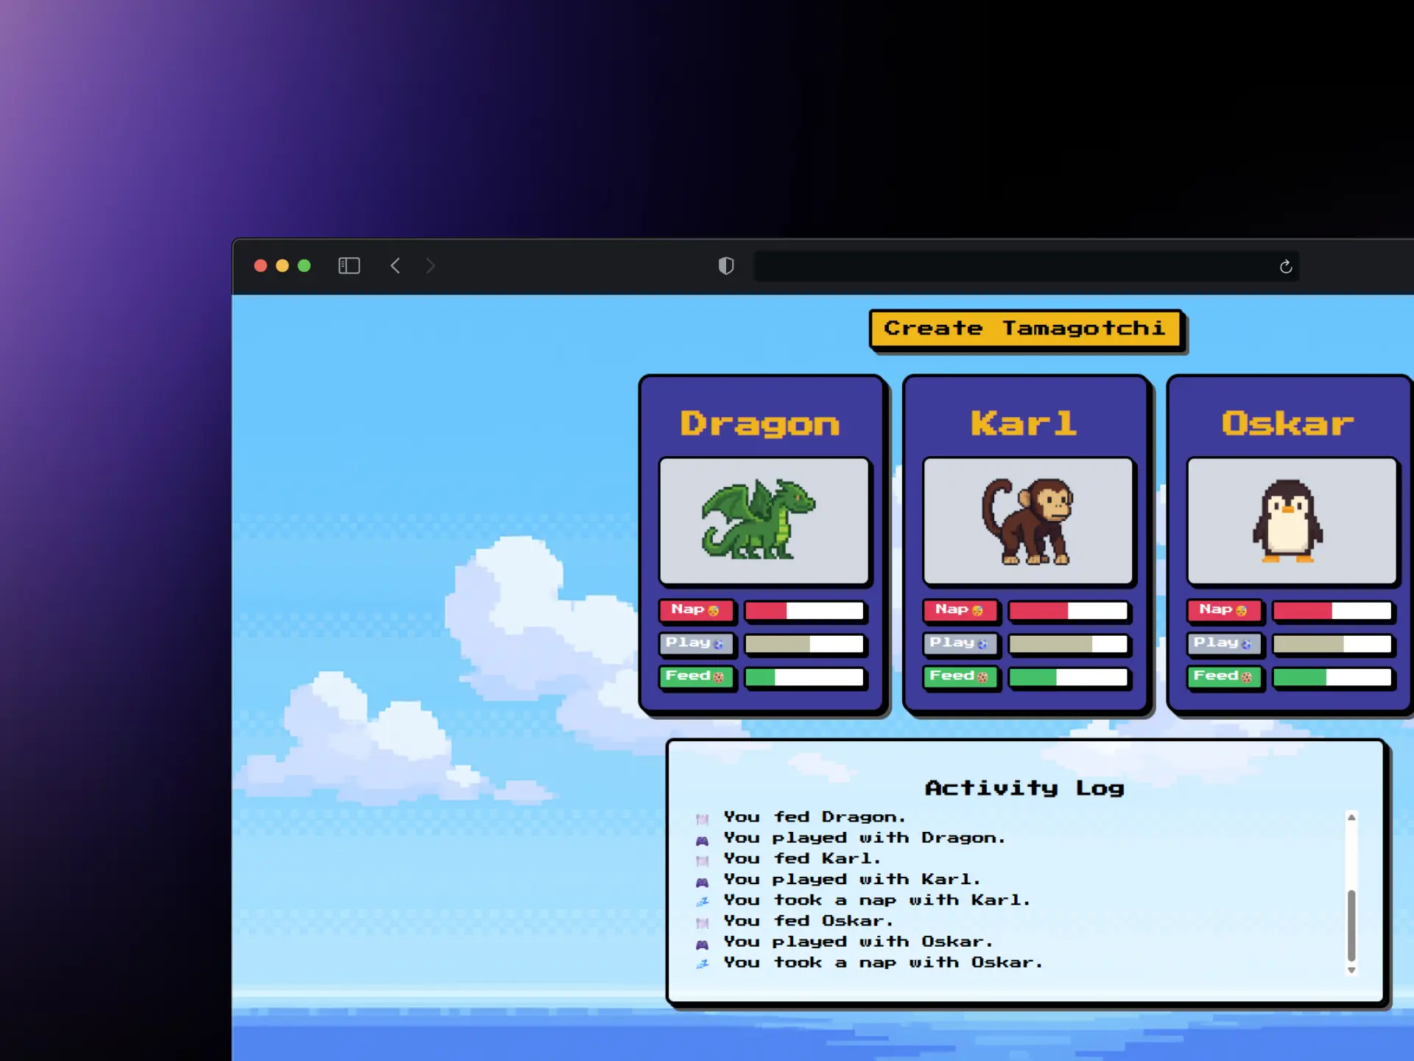The width and height of the screenshot is (1414, 1061).
Task: Open the privacy shield icon
Action: pyautogui.click(x=726, y=266)
